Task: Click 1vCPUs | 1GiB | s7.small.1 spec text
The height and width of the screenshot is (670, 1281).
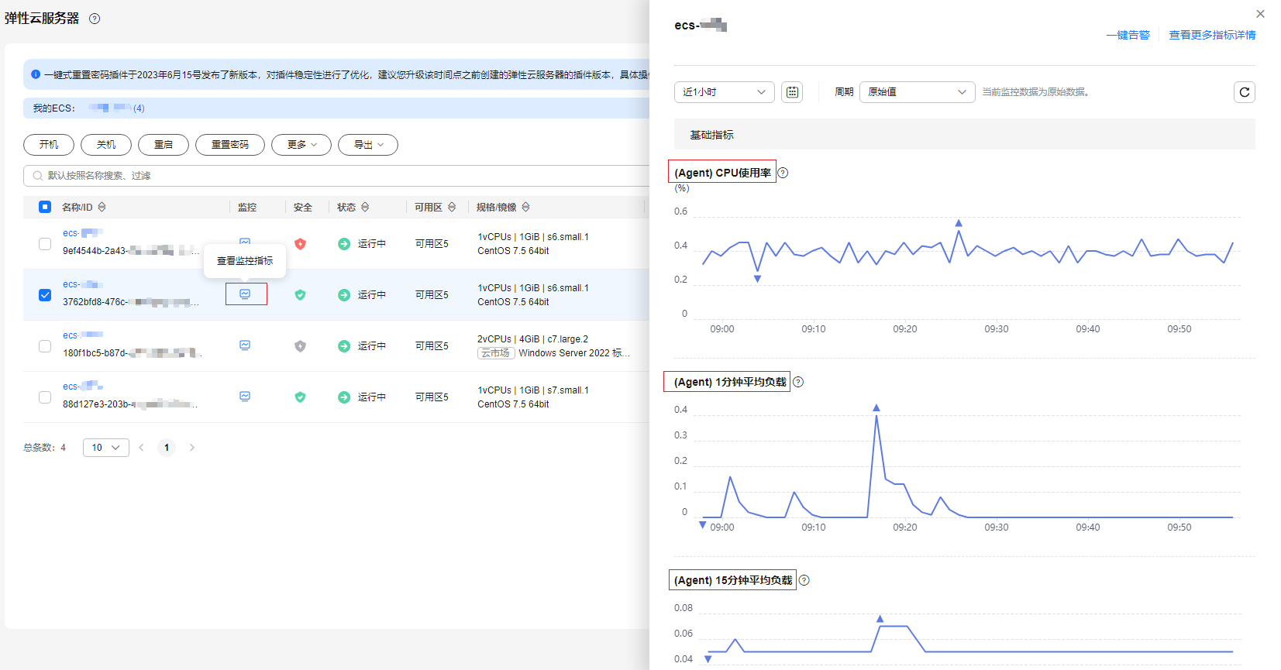Action: [x=533, y=390]
